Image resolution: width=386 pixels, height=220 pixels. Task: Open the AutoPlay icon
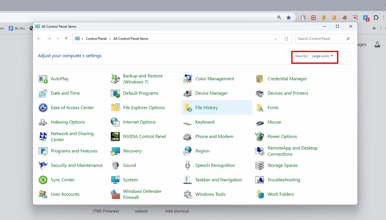click(x=43, y=79)
